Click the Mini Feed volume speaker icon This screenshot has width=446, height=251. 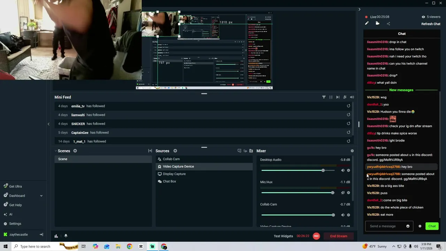[352, 97]
